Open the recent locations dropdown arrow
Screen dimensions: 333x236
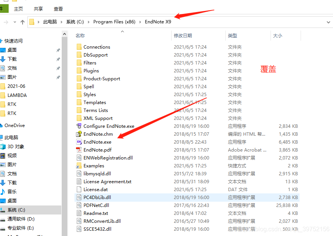(15, 22)
